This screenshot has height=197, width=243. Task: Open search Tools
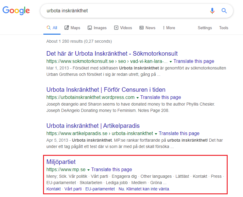223,28
